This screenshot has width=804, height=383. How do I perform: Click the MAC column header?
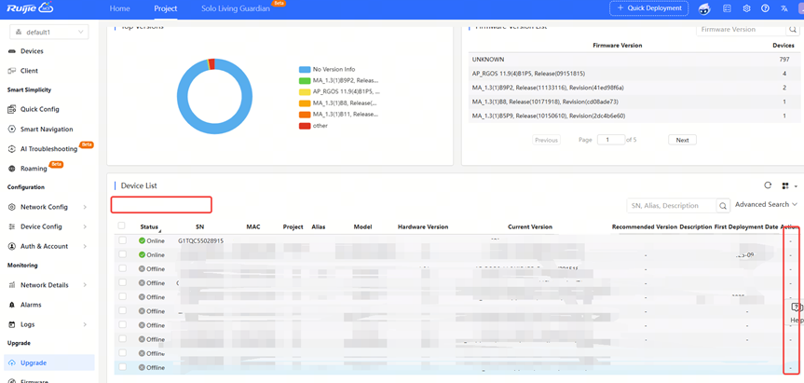coord(253,226)
